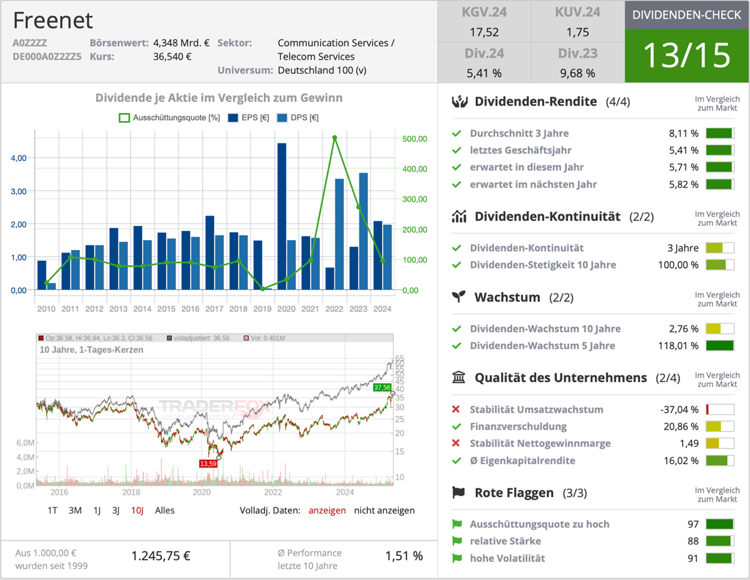Click the Freenet company title

pos(53,20)
